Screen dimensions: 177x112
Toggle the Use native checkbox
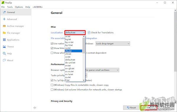coord(52,44)
